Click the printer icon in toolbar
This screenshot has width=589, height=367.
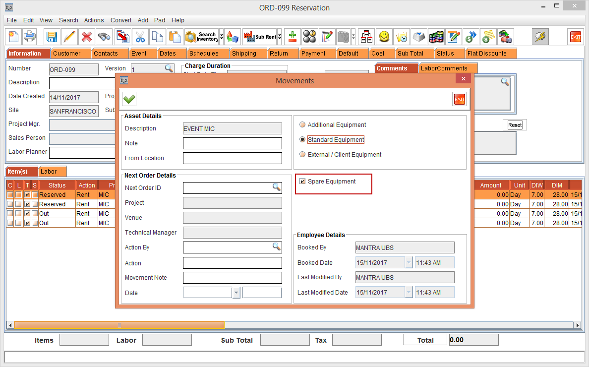coord(30,37)
